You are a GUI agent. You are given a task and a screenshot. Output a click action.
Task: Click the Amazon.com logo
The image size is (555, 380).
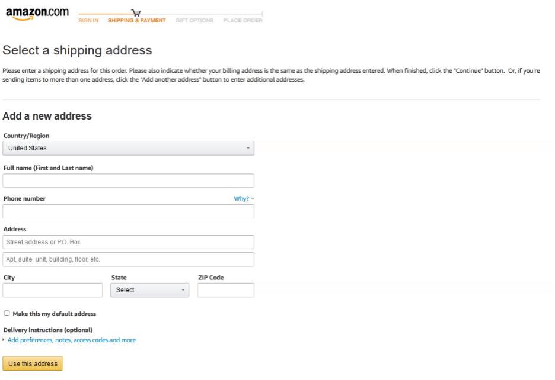coord(37,14)
